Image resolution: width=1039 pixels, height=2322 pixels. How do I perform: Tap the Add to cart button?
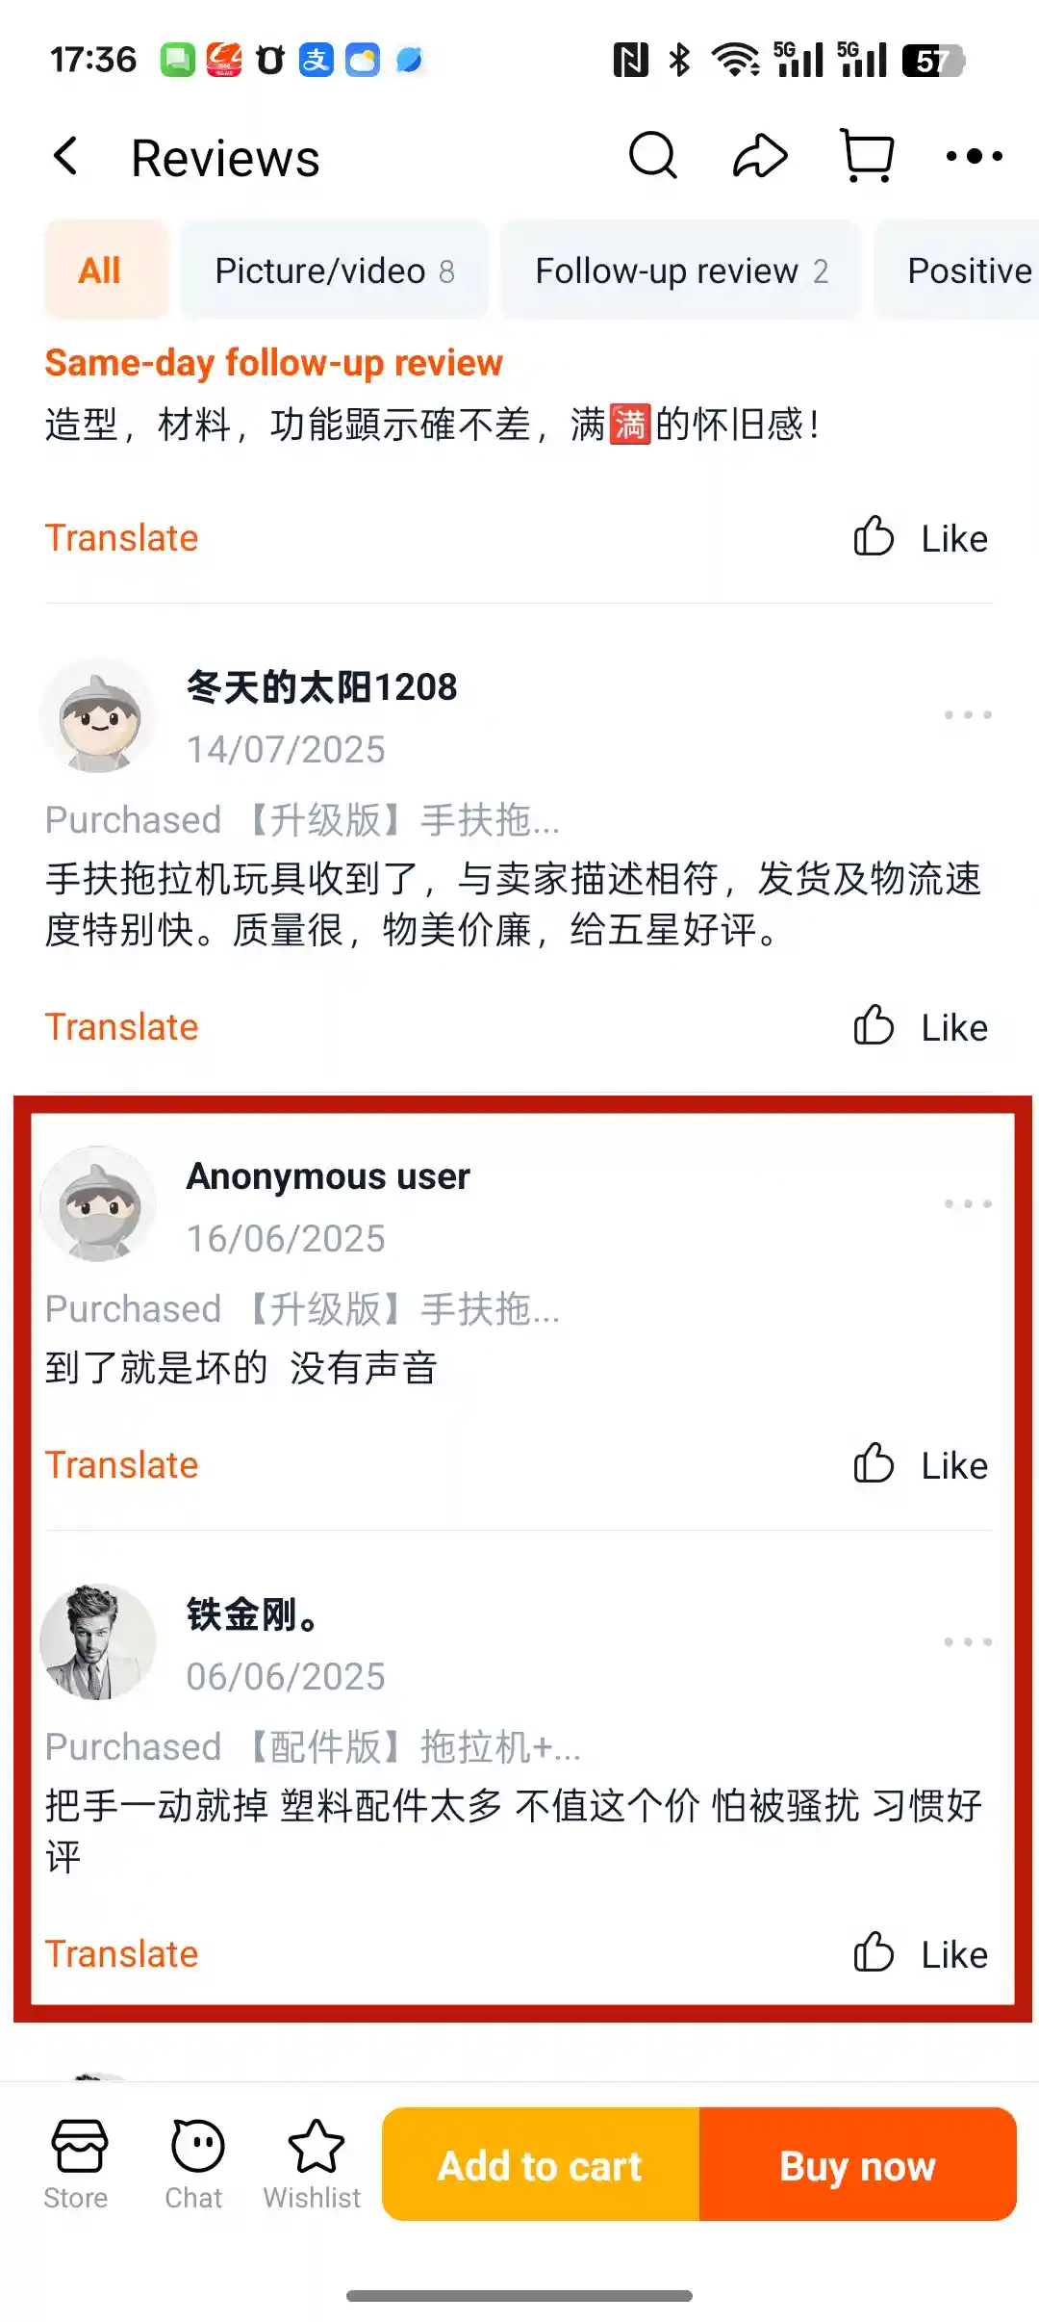coord(541,2165)
